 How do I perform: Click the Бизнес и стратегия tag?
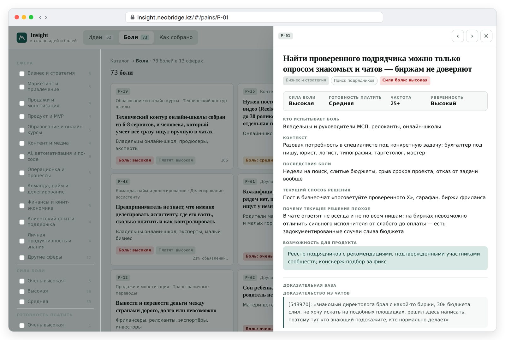coord(306,80)
